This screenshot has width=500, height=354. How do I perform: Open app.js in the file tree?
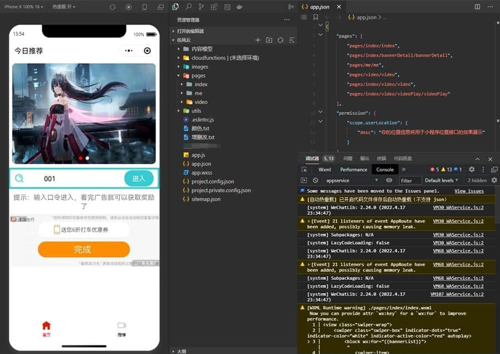point(198,155)
